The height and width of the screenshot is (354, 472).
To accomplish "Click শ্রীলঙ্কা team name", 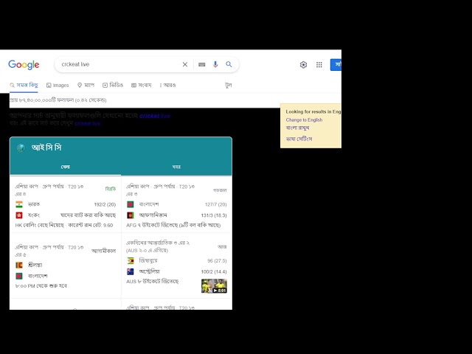I will click(x=35, y=265).
